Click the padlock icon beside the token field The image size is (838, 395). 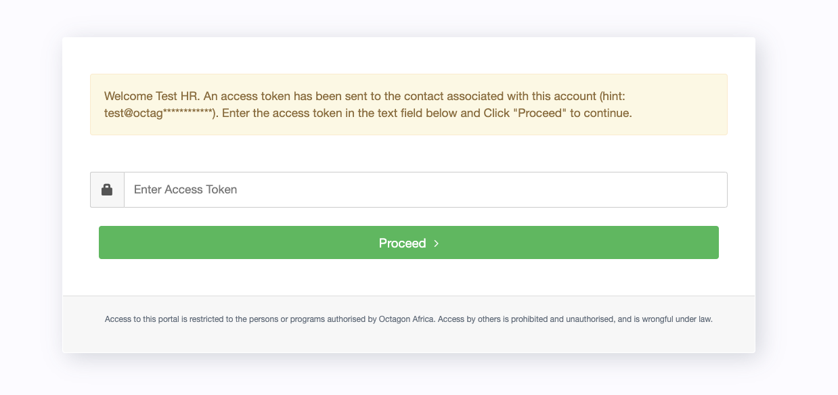coord(107,189)
